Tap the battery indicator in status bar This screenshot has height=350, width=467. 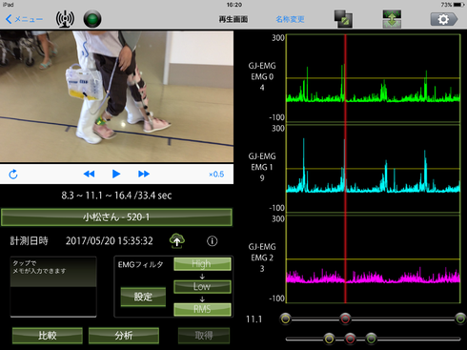tap(459, 5)
